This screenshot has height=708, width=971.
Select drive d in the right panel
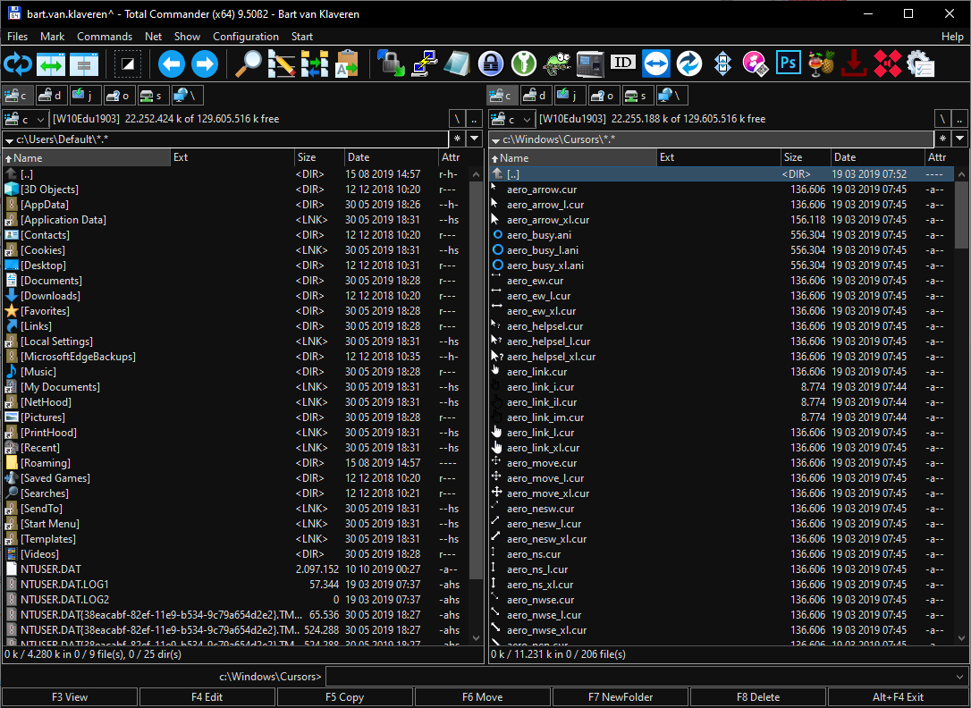pyautogui.click(x=536, y=96)
